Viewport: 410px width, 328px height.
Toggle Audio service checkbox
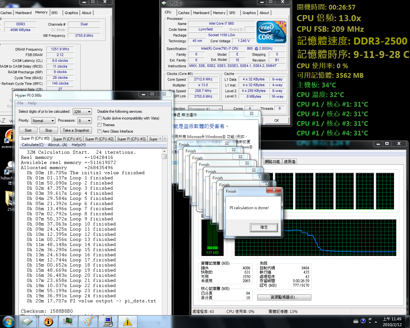[99, 118]
